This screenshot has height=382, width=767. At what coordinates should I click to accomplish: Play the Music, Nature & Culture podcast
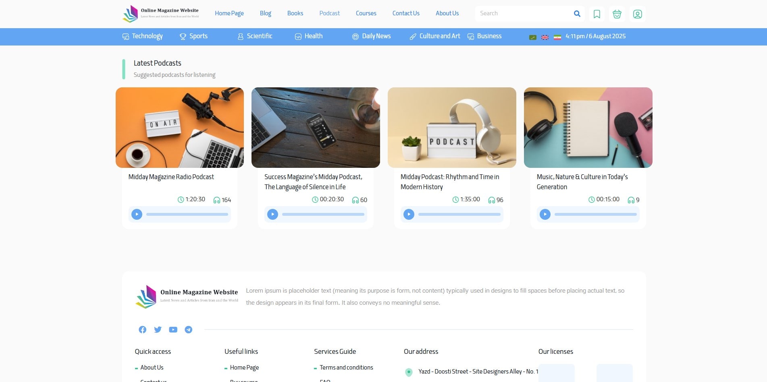545,214
